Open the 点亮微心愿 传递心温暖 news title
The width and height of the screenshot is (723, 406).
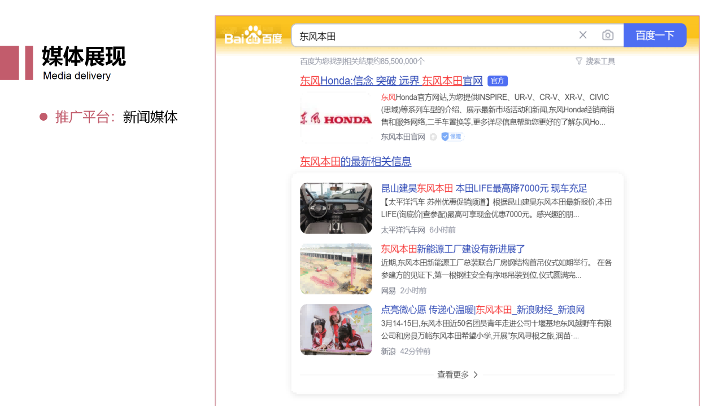(x=483, y=310)
